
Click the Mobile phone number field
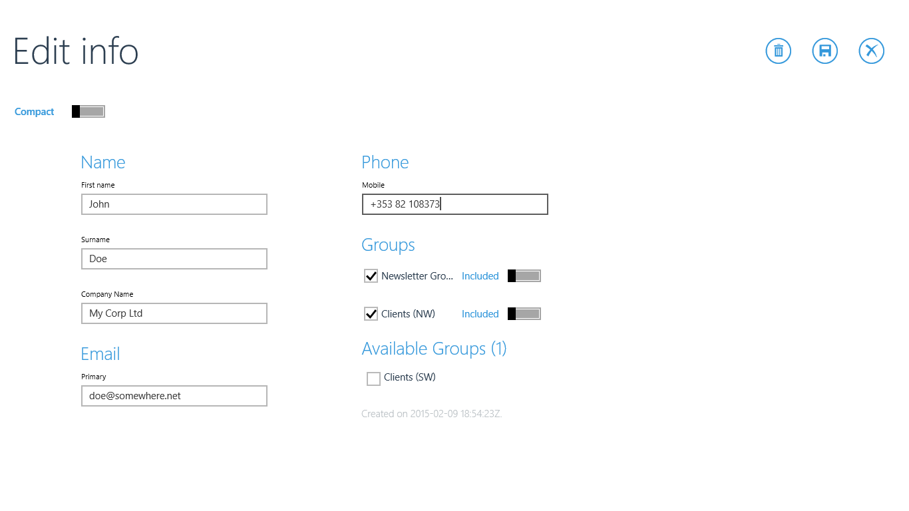coord(455,204)
